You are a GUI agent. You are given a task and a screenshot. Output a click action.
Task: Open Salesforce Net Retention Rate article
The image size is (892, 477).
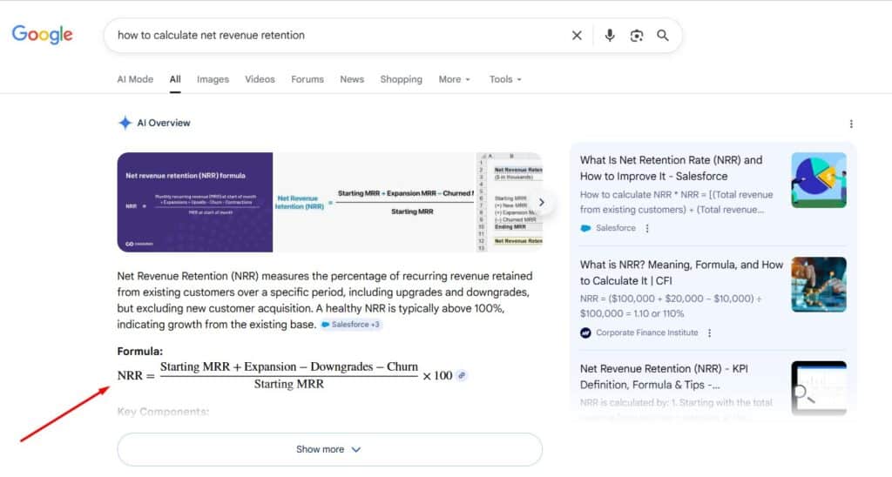point(672,168)
